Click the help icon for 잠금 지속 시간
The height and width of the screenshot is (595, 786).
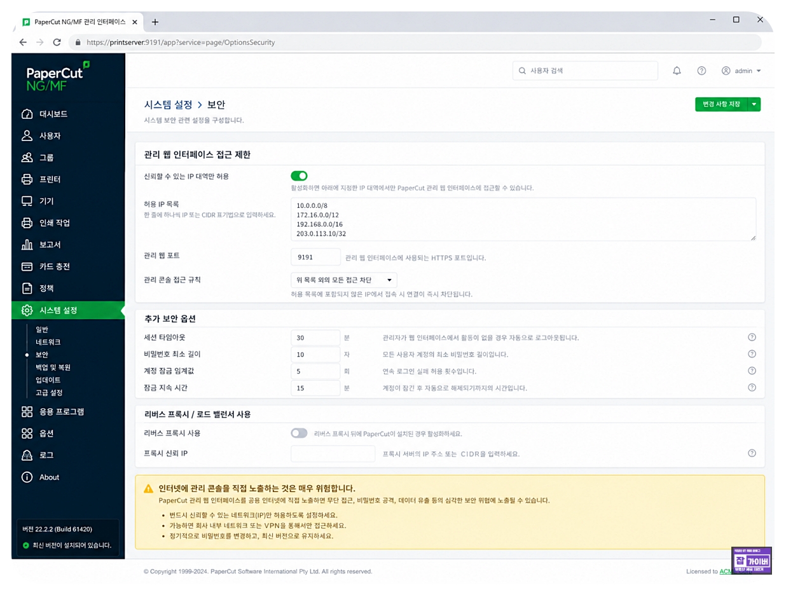752,387
